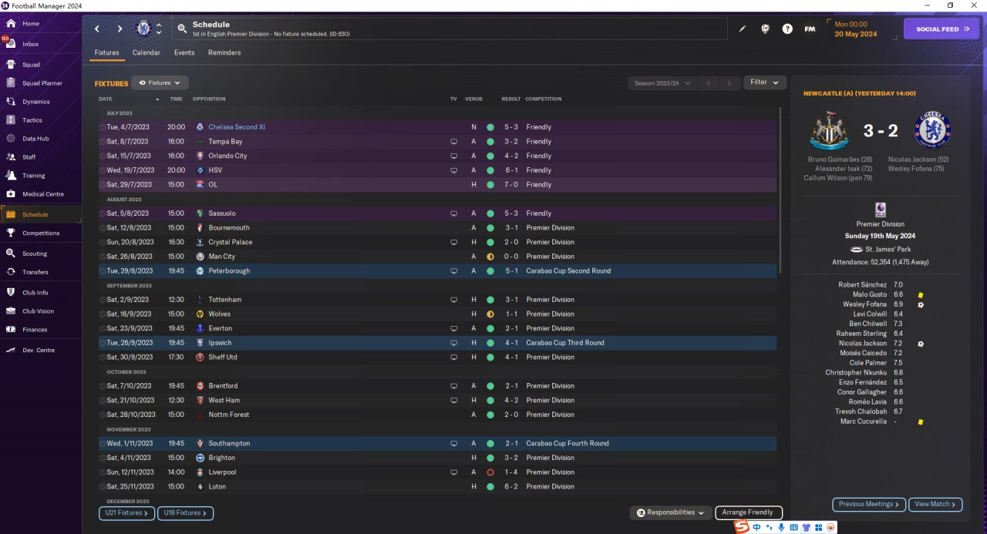Click the draw indicator on the Man City row
The image size is (987, 534).
[x=490, y=257]
